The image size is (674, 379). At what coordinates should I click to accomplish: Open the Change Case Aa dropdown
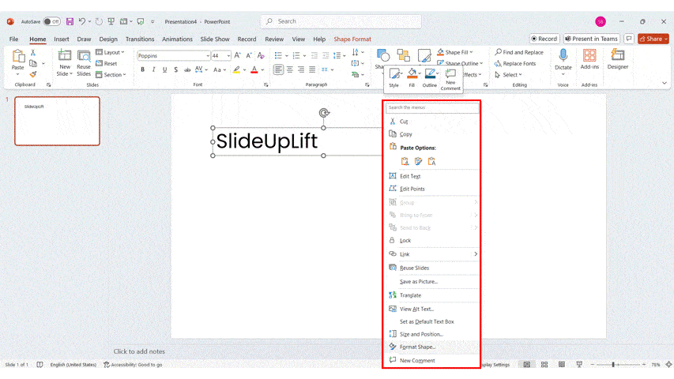click(x=219, y=69)
